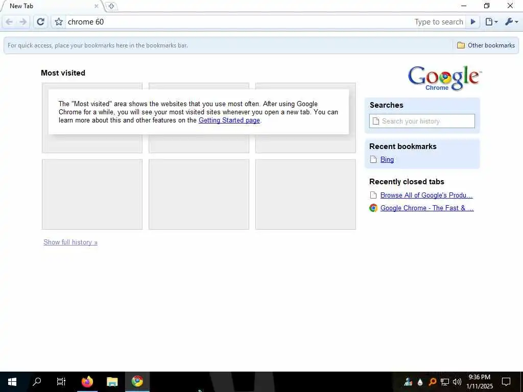
Task: Reload the page with the refresh icon
Action: [x=40, y=22]
